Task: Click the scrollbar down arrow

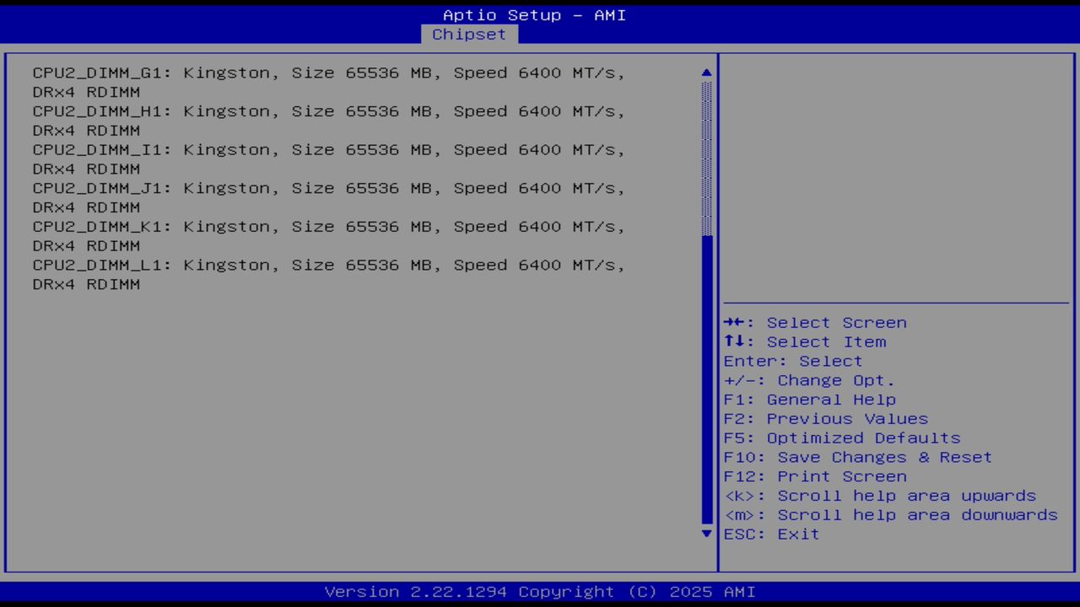Action: 705,534
